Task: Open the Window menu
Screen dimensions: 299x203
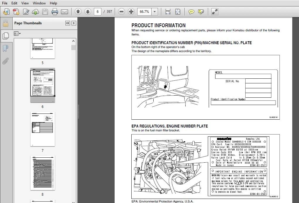Action: [39, 3]
